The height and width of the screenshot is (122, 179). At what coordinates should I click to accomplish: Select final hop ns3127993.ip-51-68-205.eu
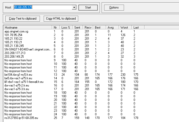[21, 118]
